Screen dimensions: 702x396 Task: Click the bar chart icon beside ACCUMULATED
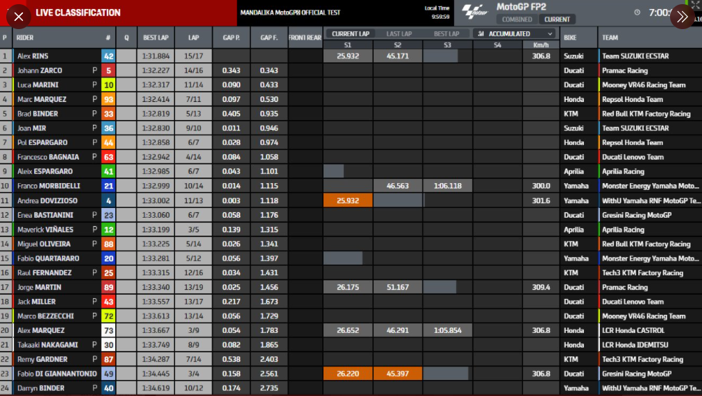coord(480,33)
